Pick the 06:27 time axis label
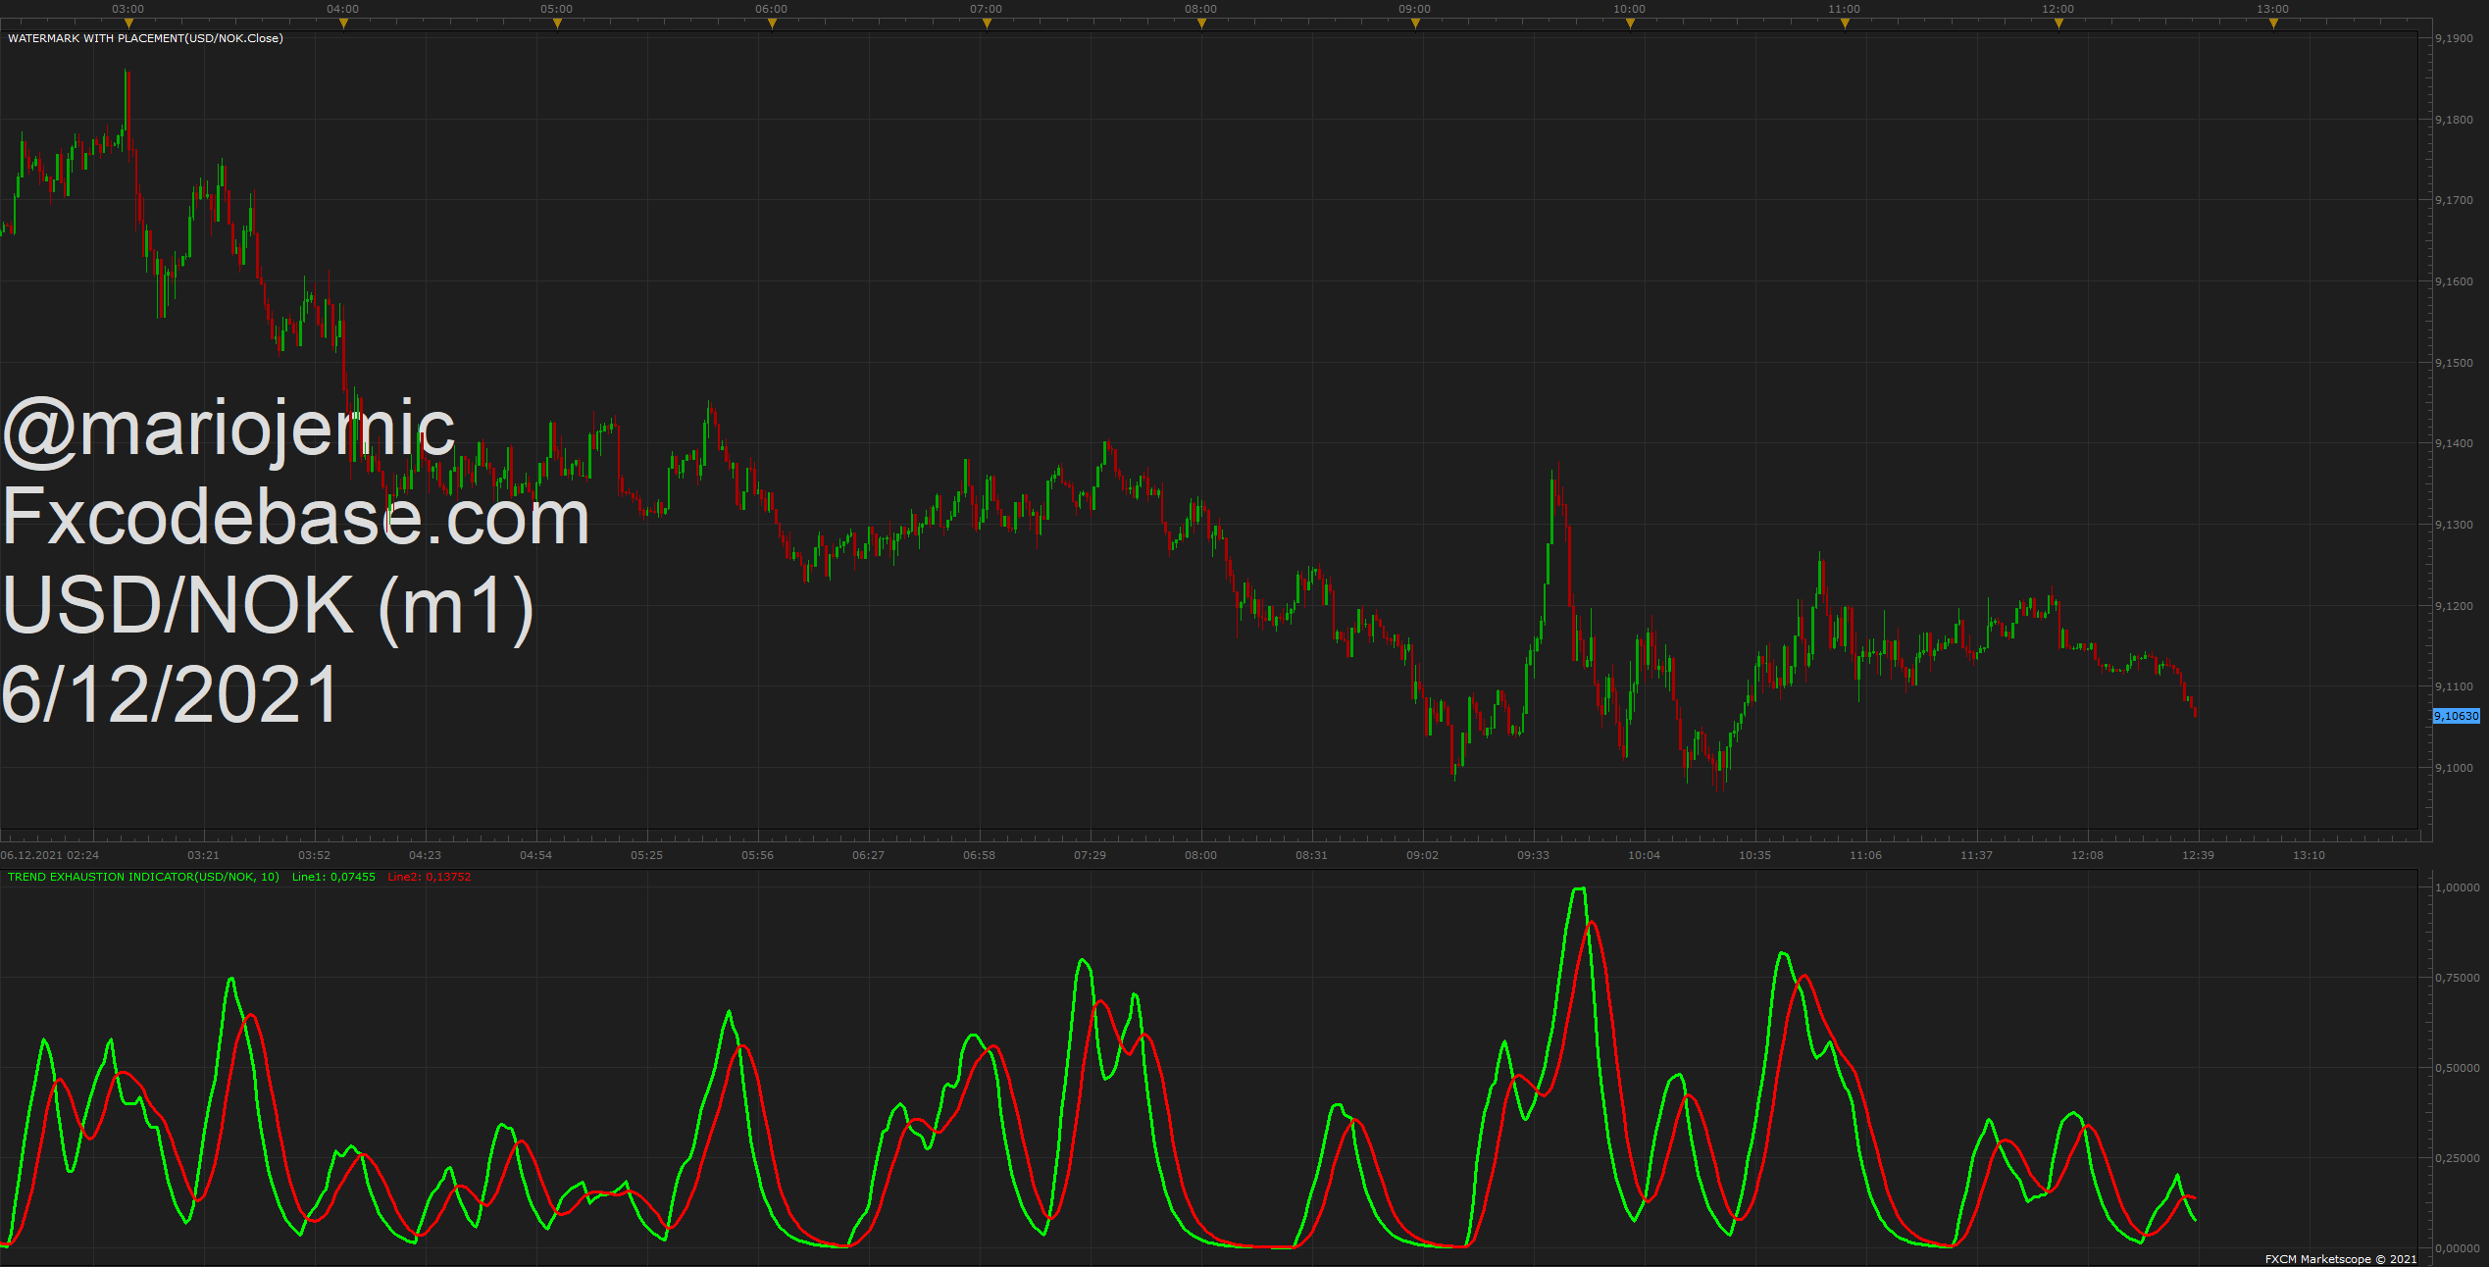 coord(868,855)
